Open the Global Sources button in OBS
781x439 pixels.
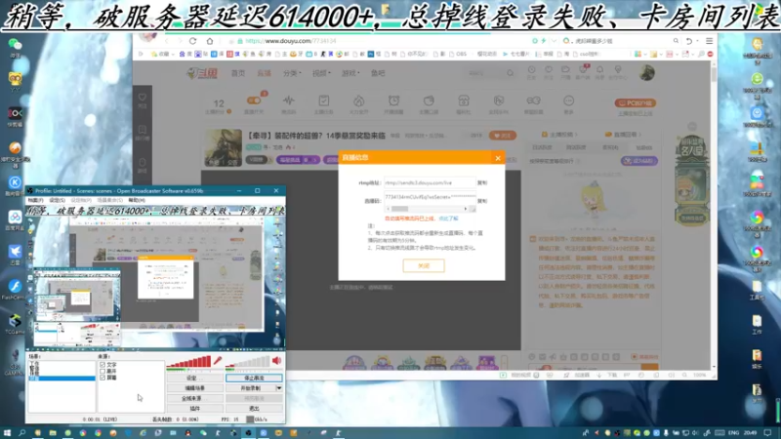(x=194, y=399)
